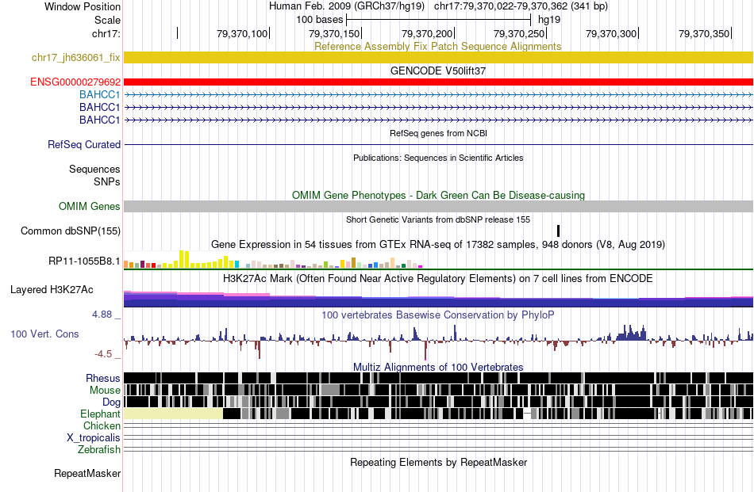Open the Basewise Conservation by PhyloP title
The width and height of the screenshot is (754, 492).
(438, 315)
